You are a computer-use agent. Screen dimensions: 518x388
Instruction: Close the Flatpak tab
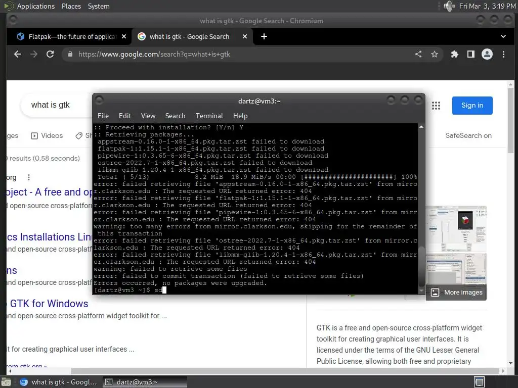[124, 36]
